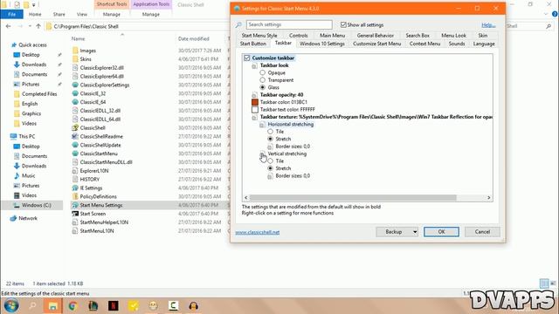
Task: Open the Context Menu tab
Action: 424,44
